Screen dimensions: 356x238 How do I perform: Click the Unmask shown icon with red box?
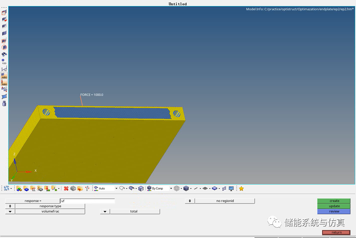coord(4,40)
